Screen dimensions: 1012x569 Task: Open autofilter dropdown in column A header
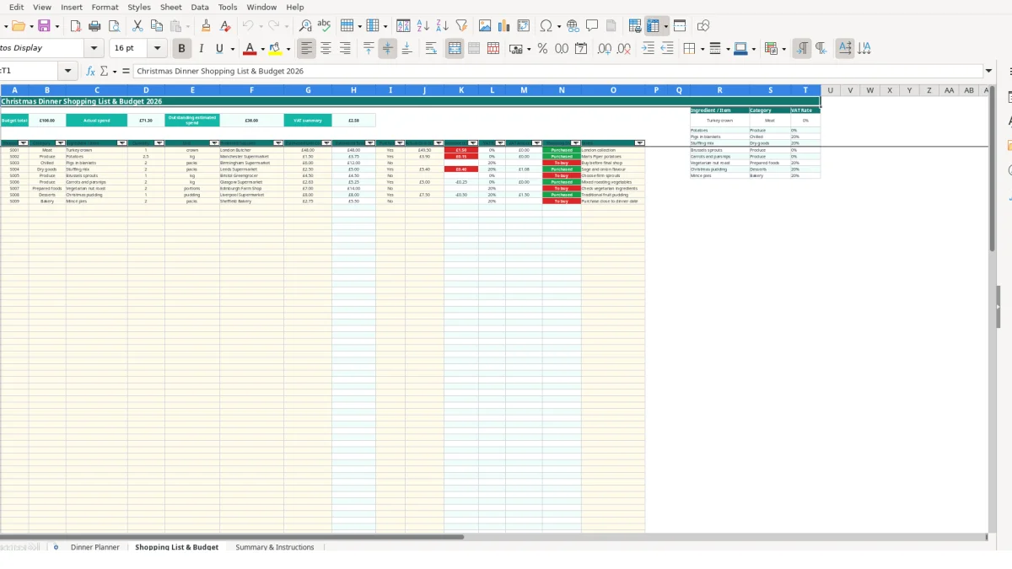pyautogui.click(x=24, y=143)
